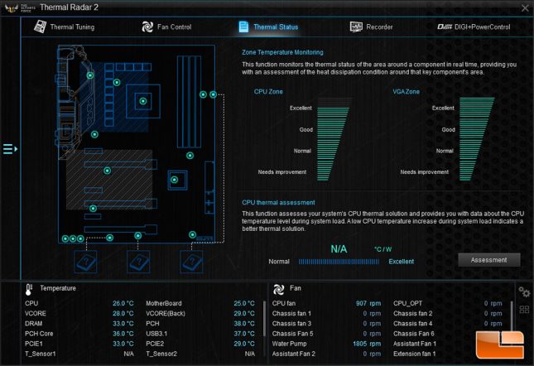534x366 pixels.
Task: Click the second external sensor placeholder icon
Action: click(x=138, y=262)
